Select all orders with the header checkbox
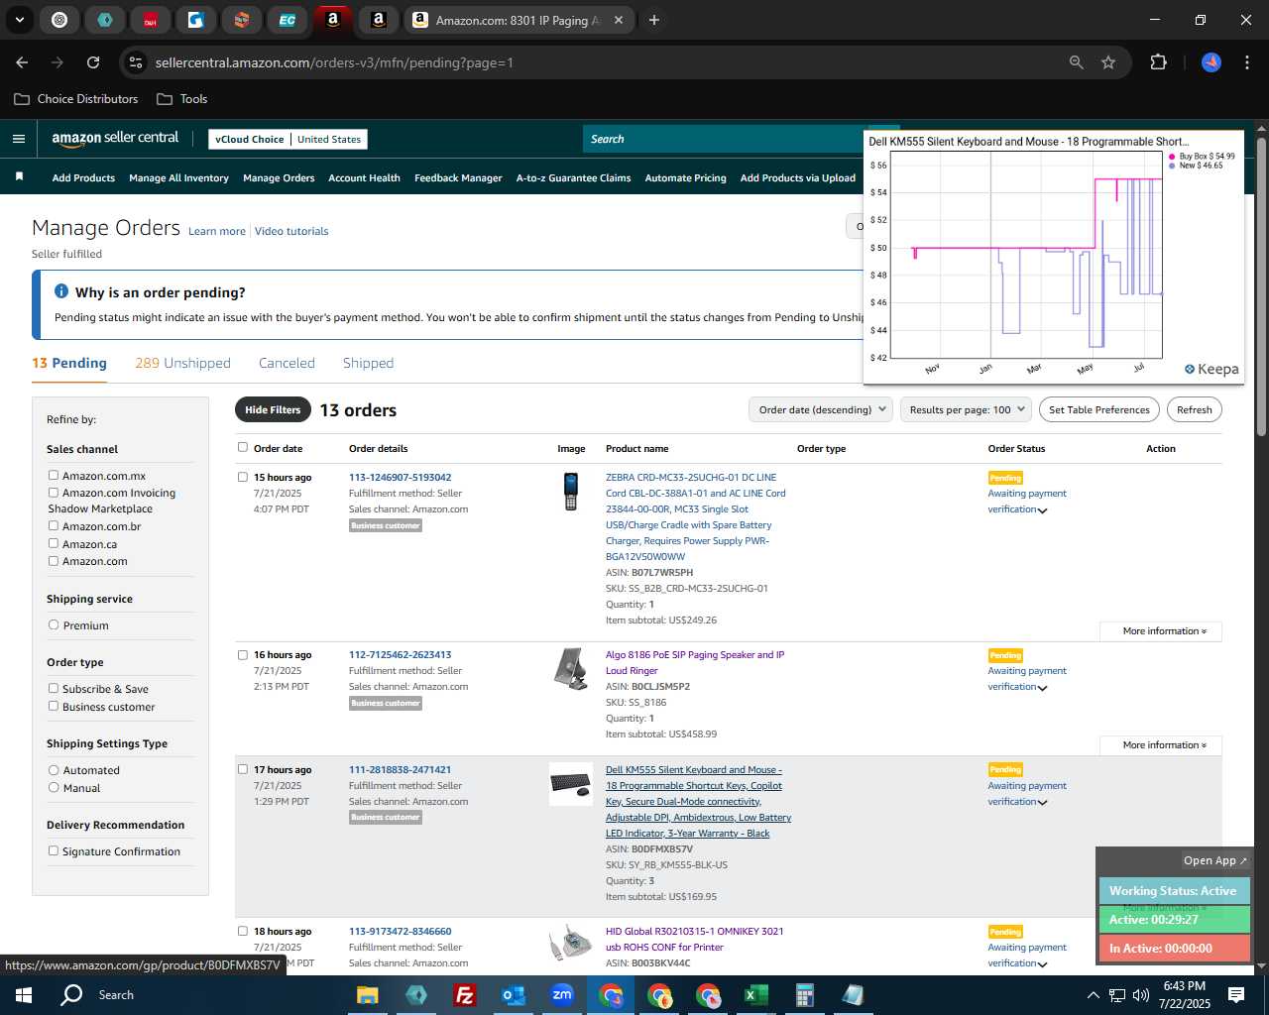Viewport: 1269px width, 1015px height. pyautogui.click(x=243, y=447)
